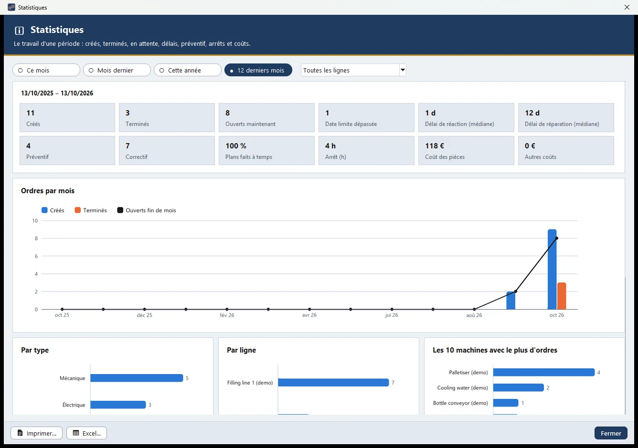Click the Ordres par mois heading
The width and height of the screenshot is (638, 448).
48,191
